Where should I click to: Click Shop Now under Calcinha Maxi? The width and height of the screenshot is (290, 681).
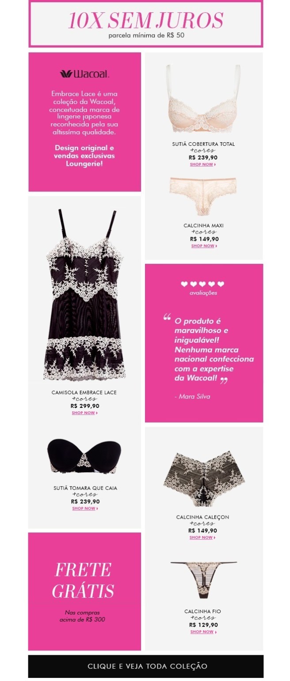(203, 246)
